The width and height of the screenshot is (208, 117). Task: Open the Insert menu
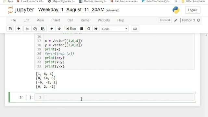coord(56,20)
